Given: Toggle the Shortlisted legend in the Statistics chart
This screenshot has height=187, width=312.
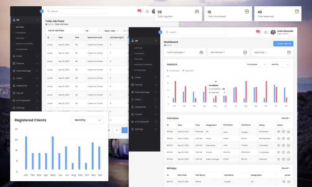Looking at the screenshot, I should [173, 71].
